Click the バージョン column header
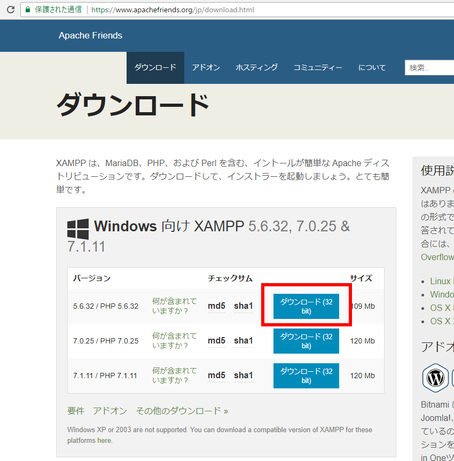Image resolution: width=454 pixels, height=461 pixels. point(92,278)
